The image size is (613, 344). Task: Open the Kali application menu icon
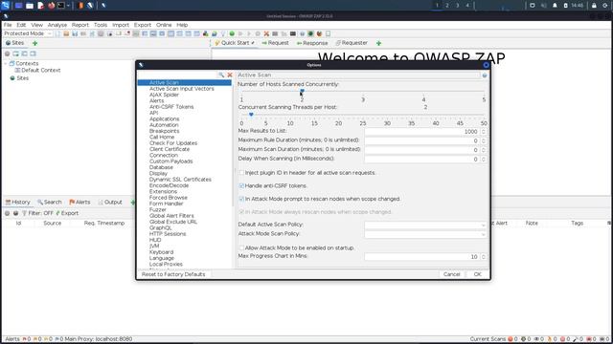[x=6, y=6]
